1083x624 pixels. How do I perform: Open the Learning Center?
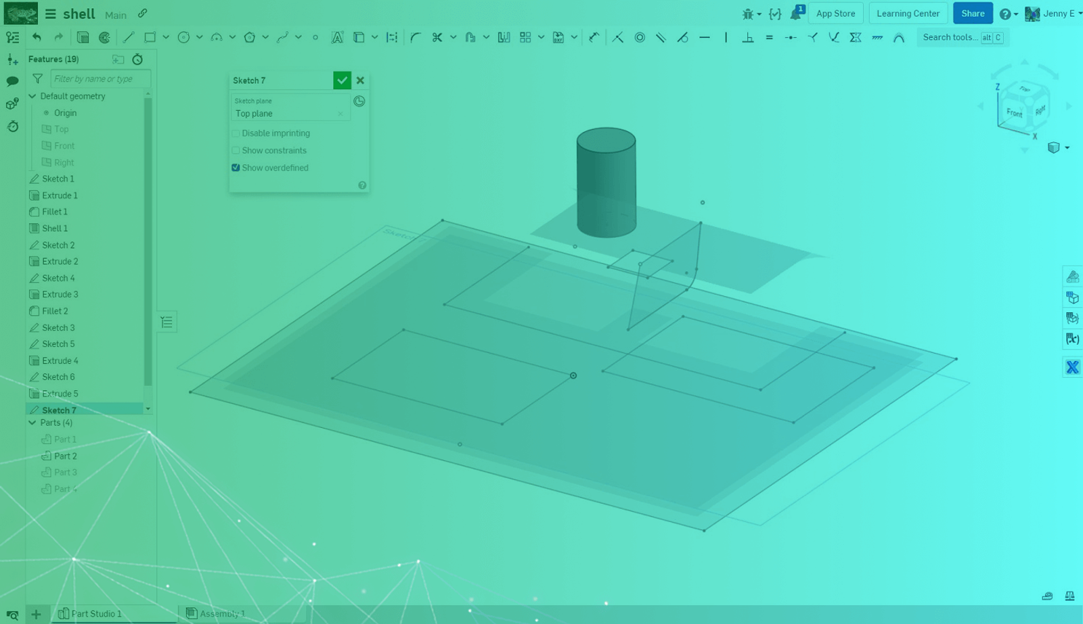click(908, 14)
